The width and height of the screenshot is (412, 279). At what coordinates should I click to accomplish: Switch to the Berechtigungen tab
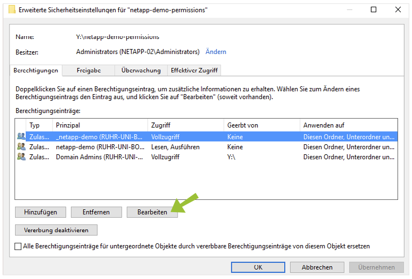(36, 70)
